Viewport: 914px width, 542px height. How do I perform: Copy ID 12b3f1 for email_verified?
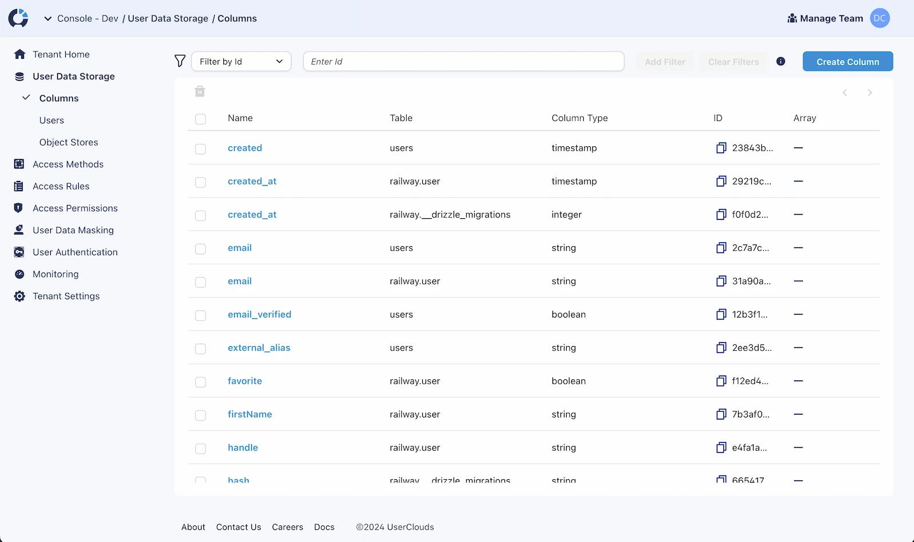click(x=721, y=315)
